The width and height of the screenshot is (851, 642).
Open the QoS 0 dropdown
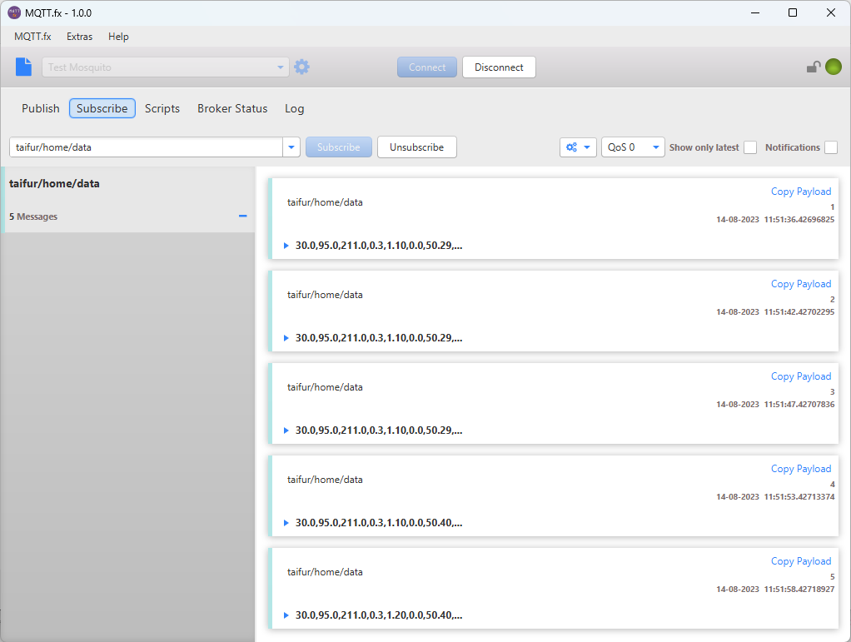pos(632,147)
